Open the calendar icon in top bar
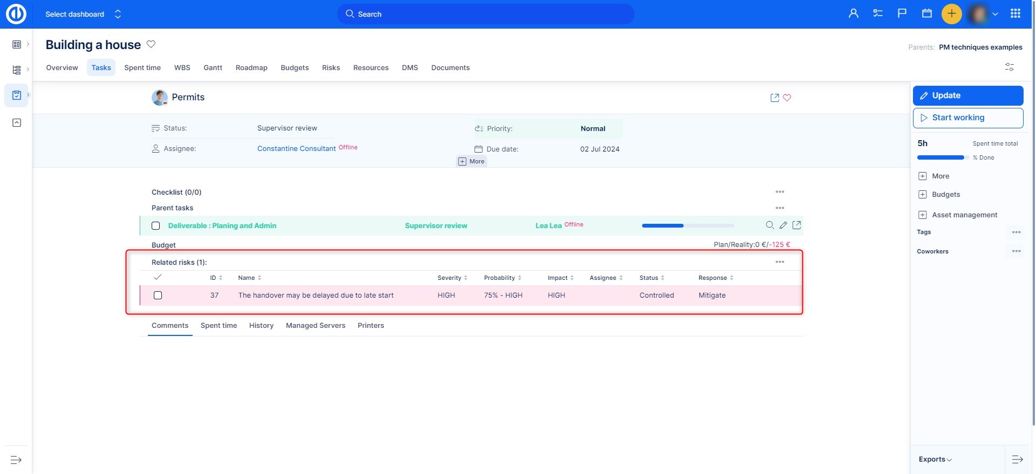The height and width of the screenshot is (474, 1036). tap(926, 13)
